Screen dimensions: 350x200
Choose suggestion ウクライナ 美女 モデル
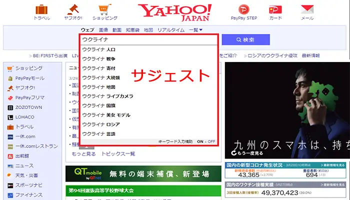[148, 115]
